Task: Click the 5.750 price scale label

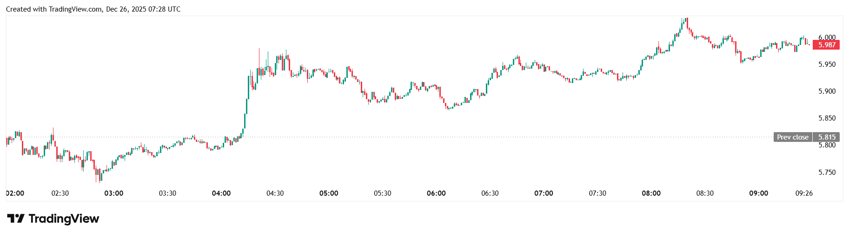Action: (x=827, y=172)
